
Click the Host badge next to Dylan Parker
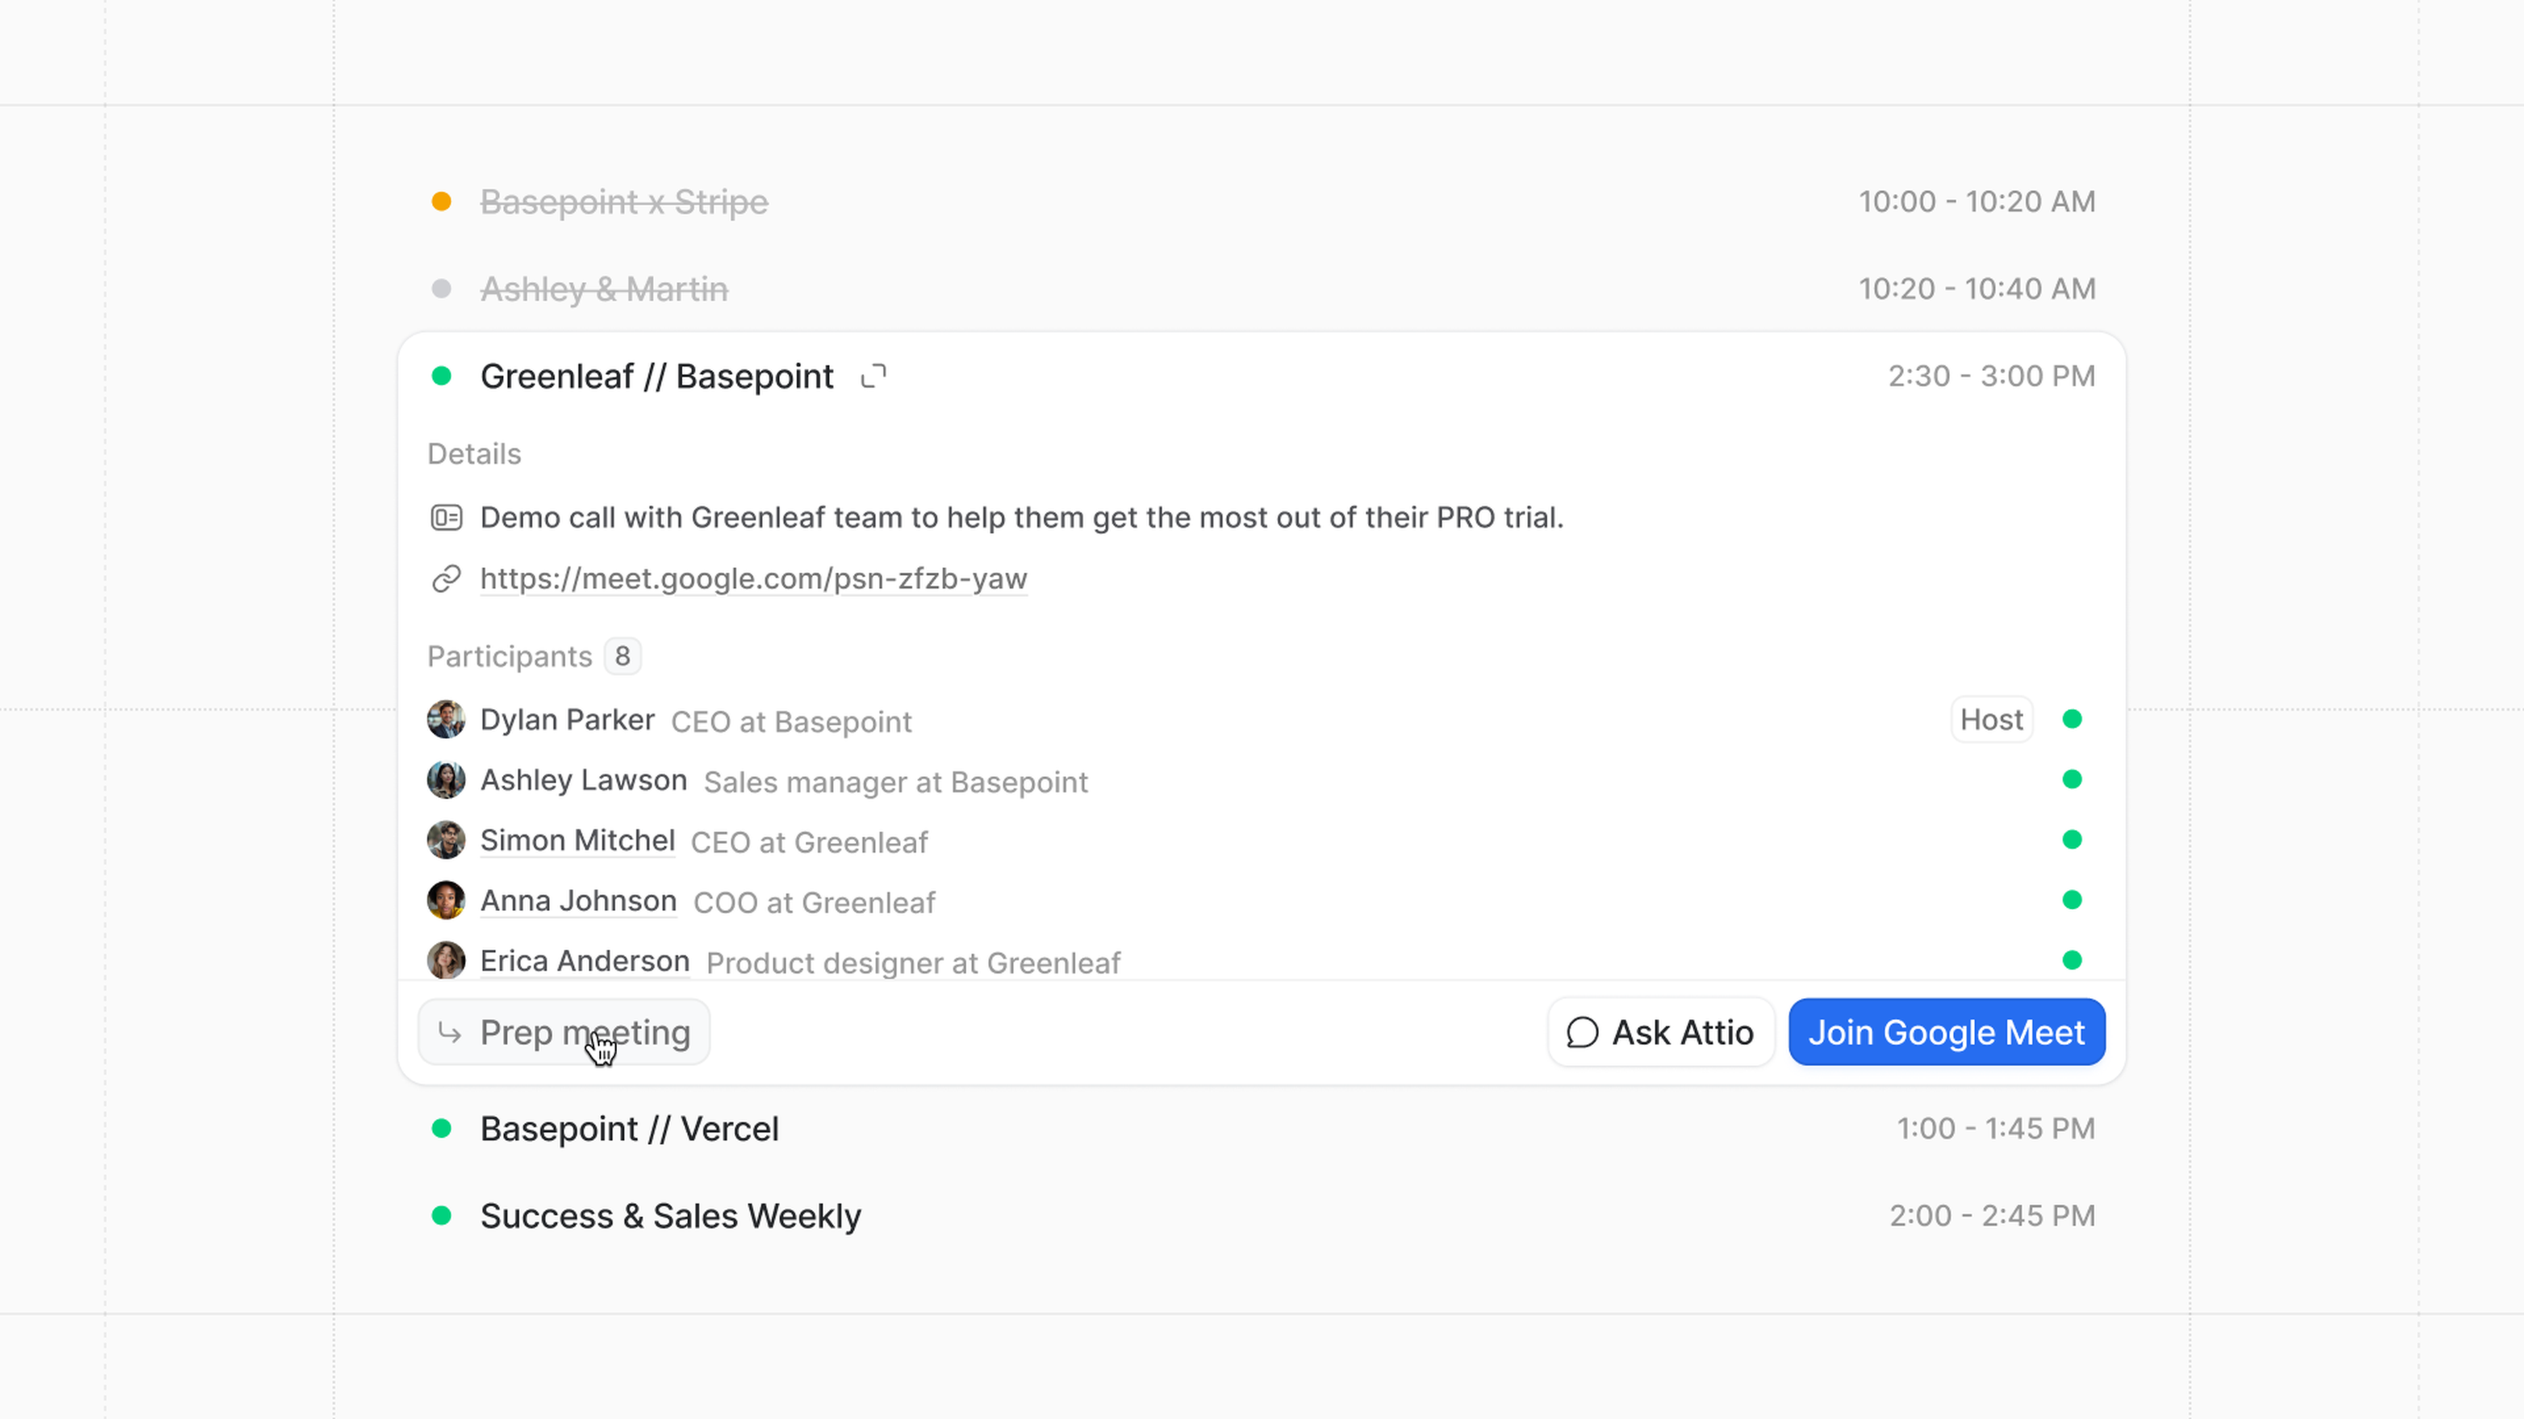coord(1991,720)
